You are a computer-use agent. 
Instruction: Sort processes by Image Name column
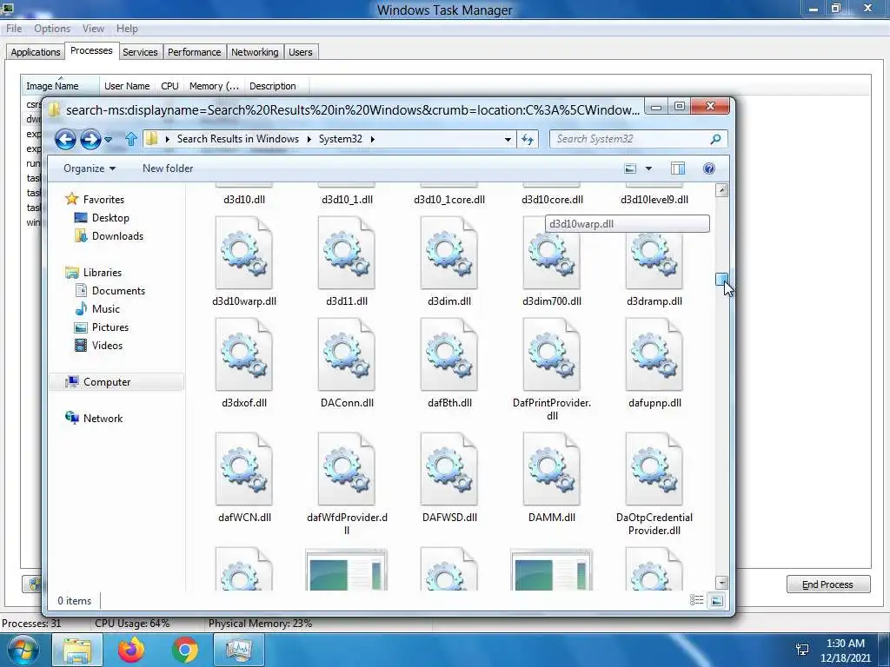[60, 86]
